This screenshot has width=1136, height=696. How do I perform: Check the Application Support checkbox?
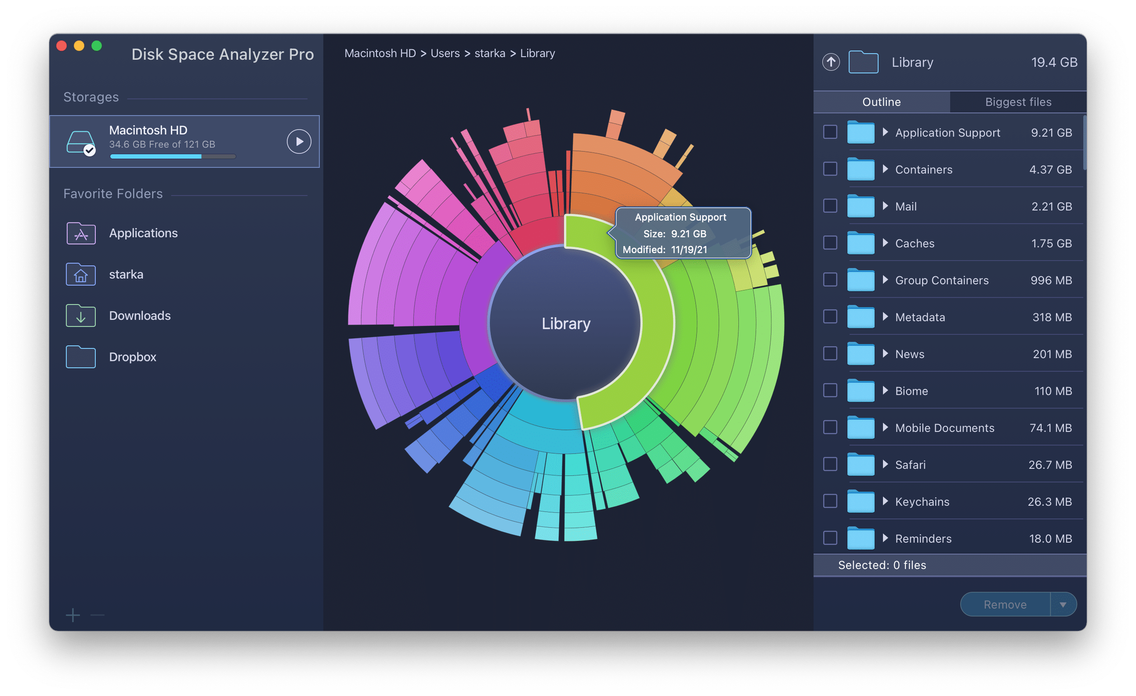pyautogui.click(x=830, y=132)
